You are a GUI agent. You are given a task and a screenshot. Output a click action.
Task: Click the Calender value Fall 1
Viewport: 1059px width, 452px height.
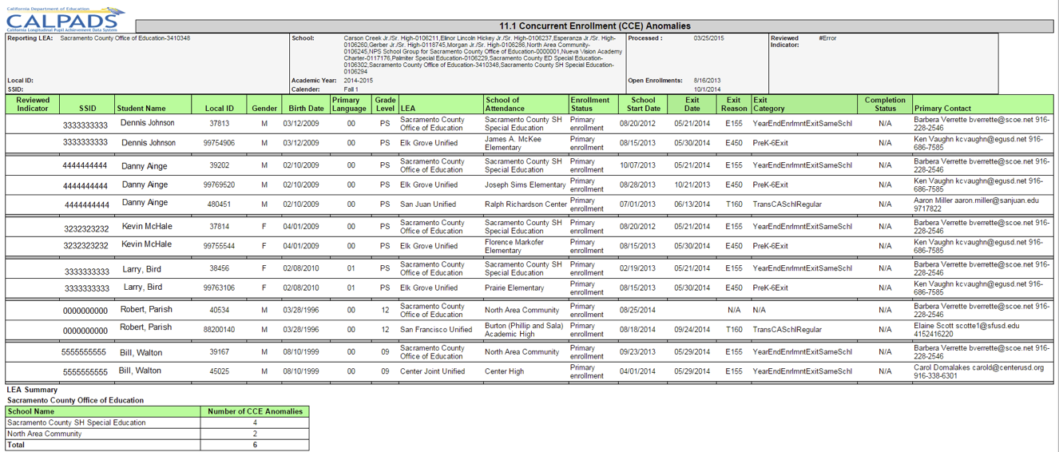[x=351, y=89]
